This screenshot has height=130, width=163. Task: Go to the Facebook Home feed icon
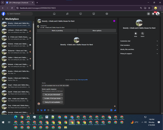pos(54,14)
